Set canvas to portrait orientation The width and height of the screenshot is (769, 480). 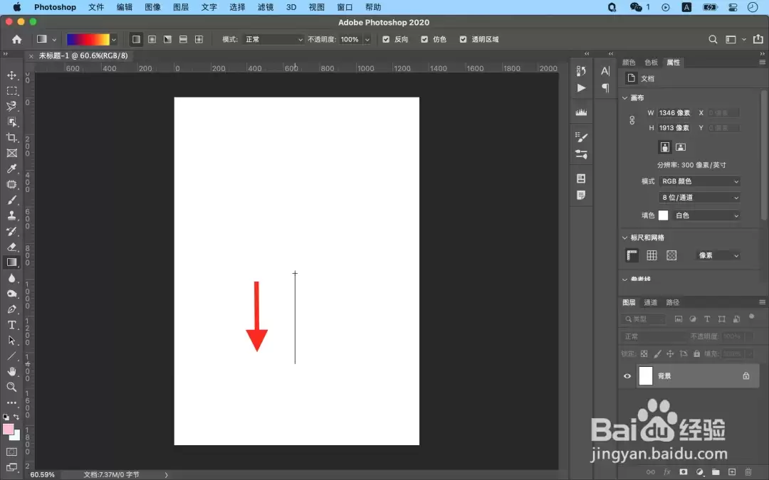[664, 147]
